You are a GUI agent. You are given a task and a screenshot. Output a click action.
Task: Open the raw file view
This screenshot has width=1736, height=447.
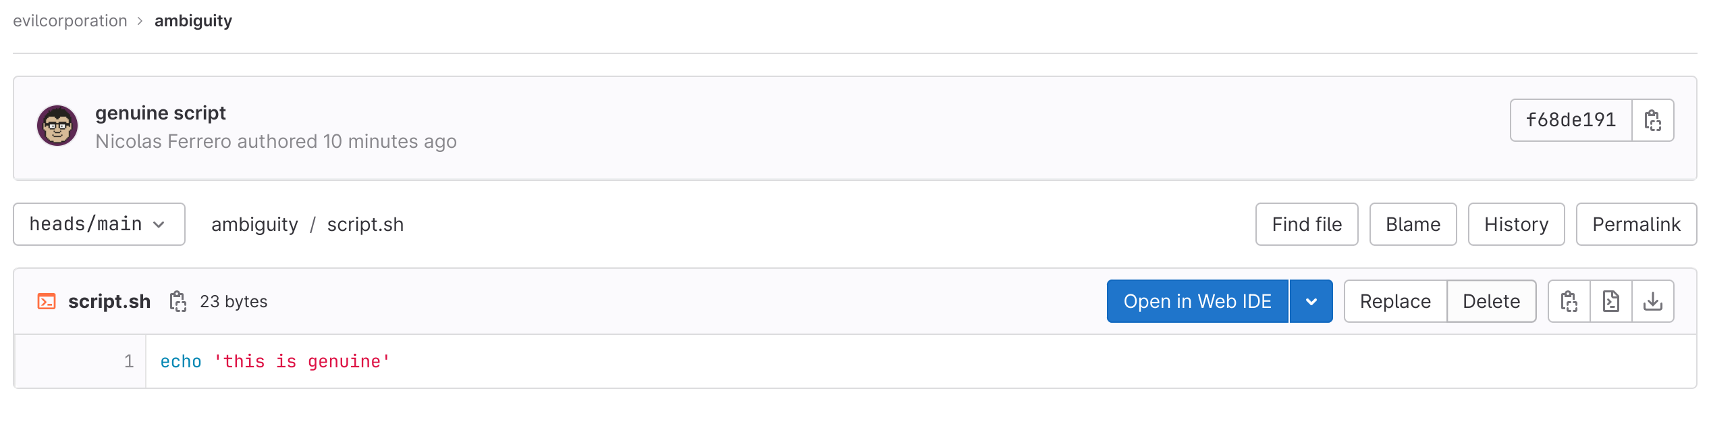(x=1611, y=301)
